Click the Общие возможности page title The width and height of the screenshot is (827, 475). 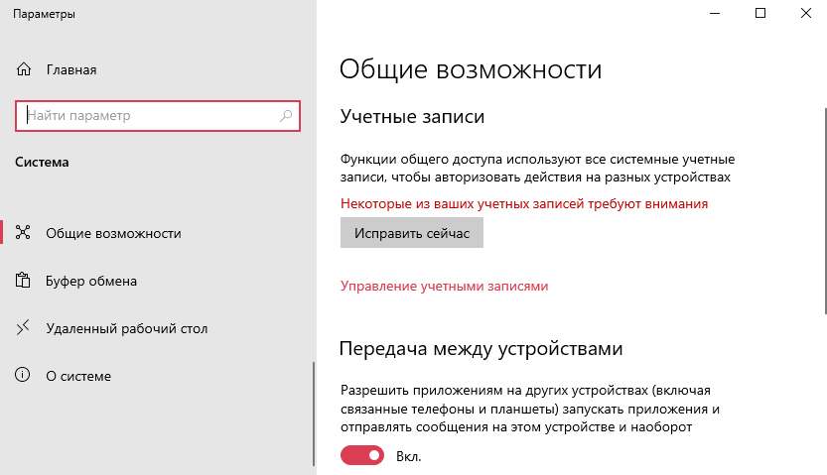471,69
